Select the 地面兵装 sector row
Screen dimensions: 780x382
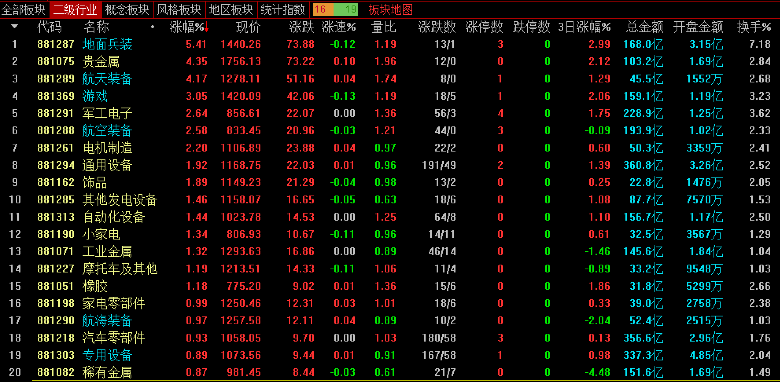390,44
